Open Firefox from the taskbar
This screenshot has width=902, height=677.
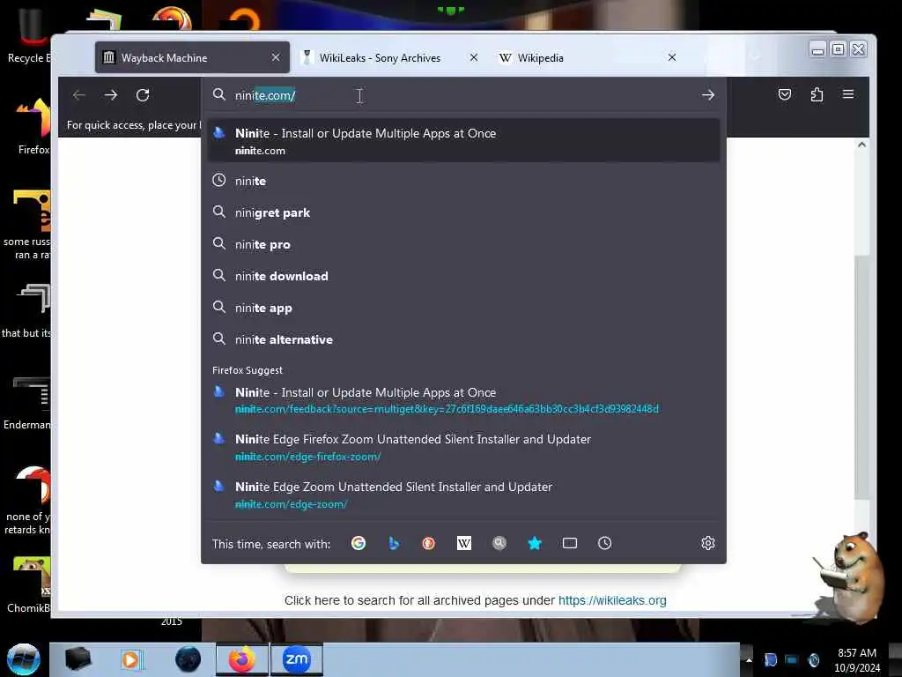click(241, 659)
